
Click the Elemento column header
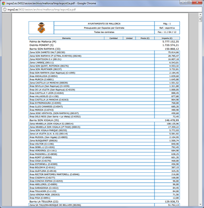click(x=66, y=38)
